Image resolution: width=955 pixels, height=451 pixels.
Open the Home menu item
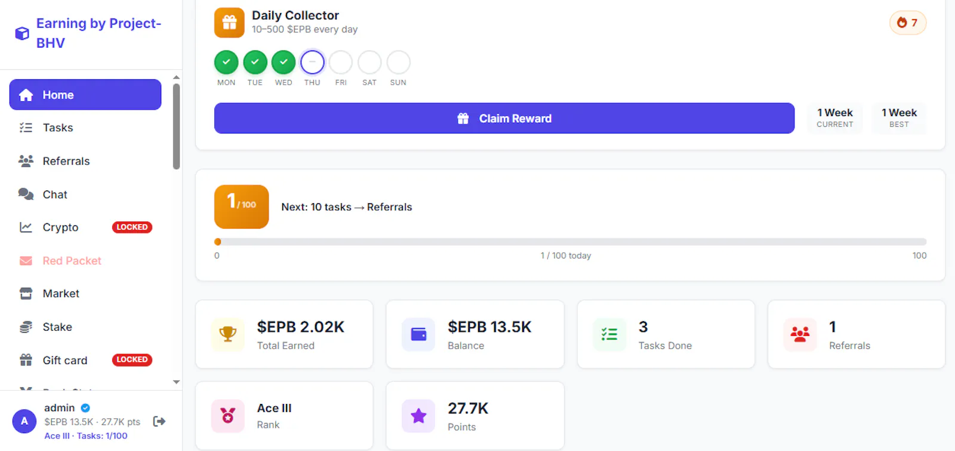point(85,95)
